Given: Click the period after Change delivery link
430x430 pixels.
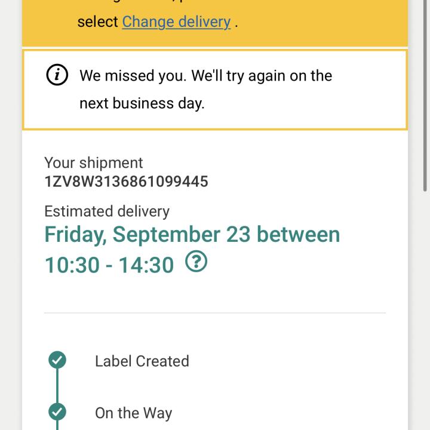Looking at the screenshot, I should (236, 23).
